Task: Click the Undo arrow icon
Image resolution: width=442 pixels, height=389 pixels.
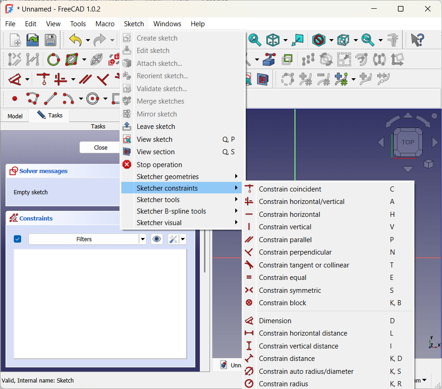Action: [x=75, y=40]
